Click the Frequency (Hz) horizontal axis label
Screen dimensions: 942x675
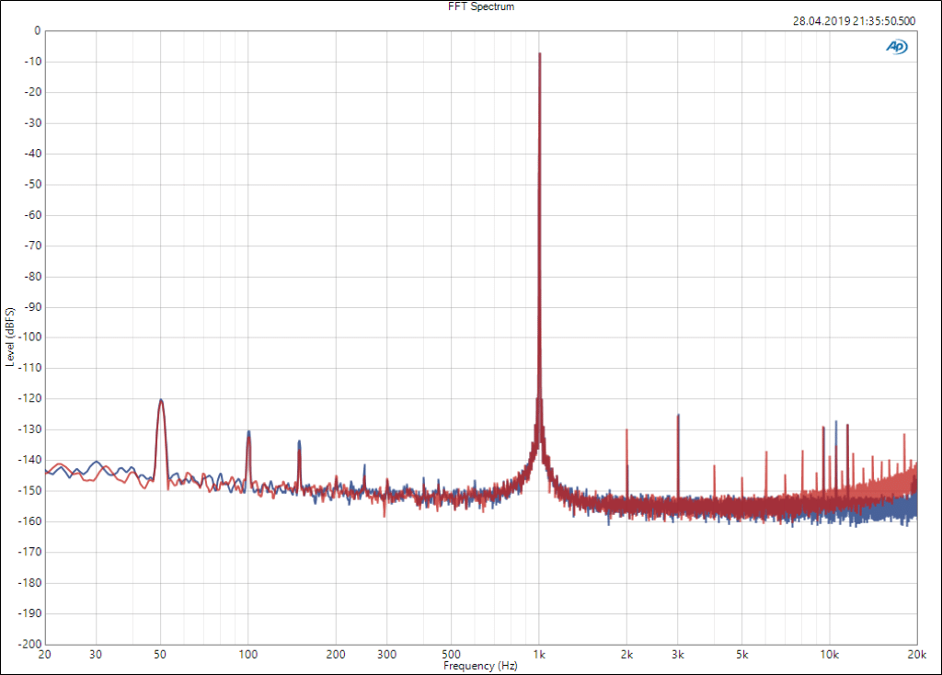(478, 665)
